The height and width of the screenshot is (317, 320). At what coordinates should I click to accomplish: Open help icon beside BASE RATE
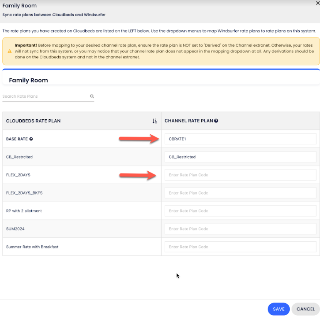coord(31,139)
